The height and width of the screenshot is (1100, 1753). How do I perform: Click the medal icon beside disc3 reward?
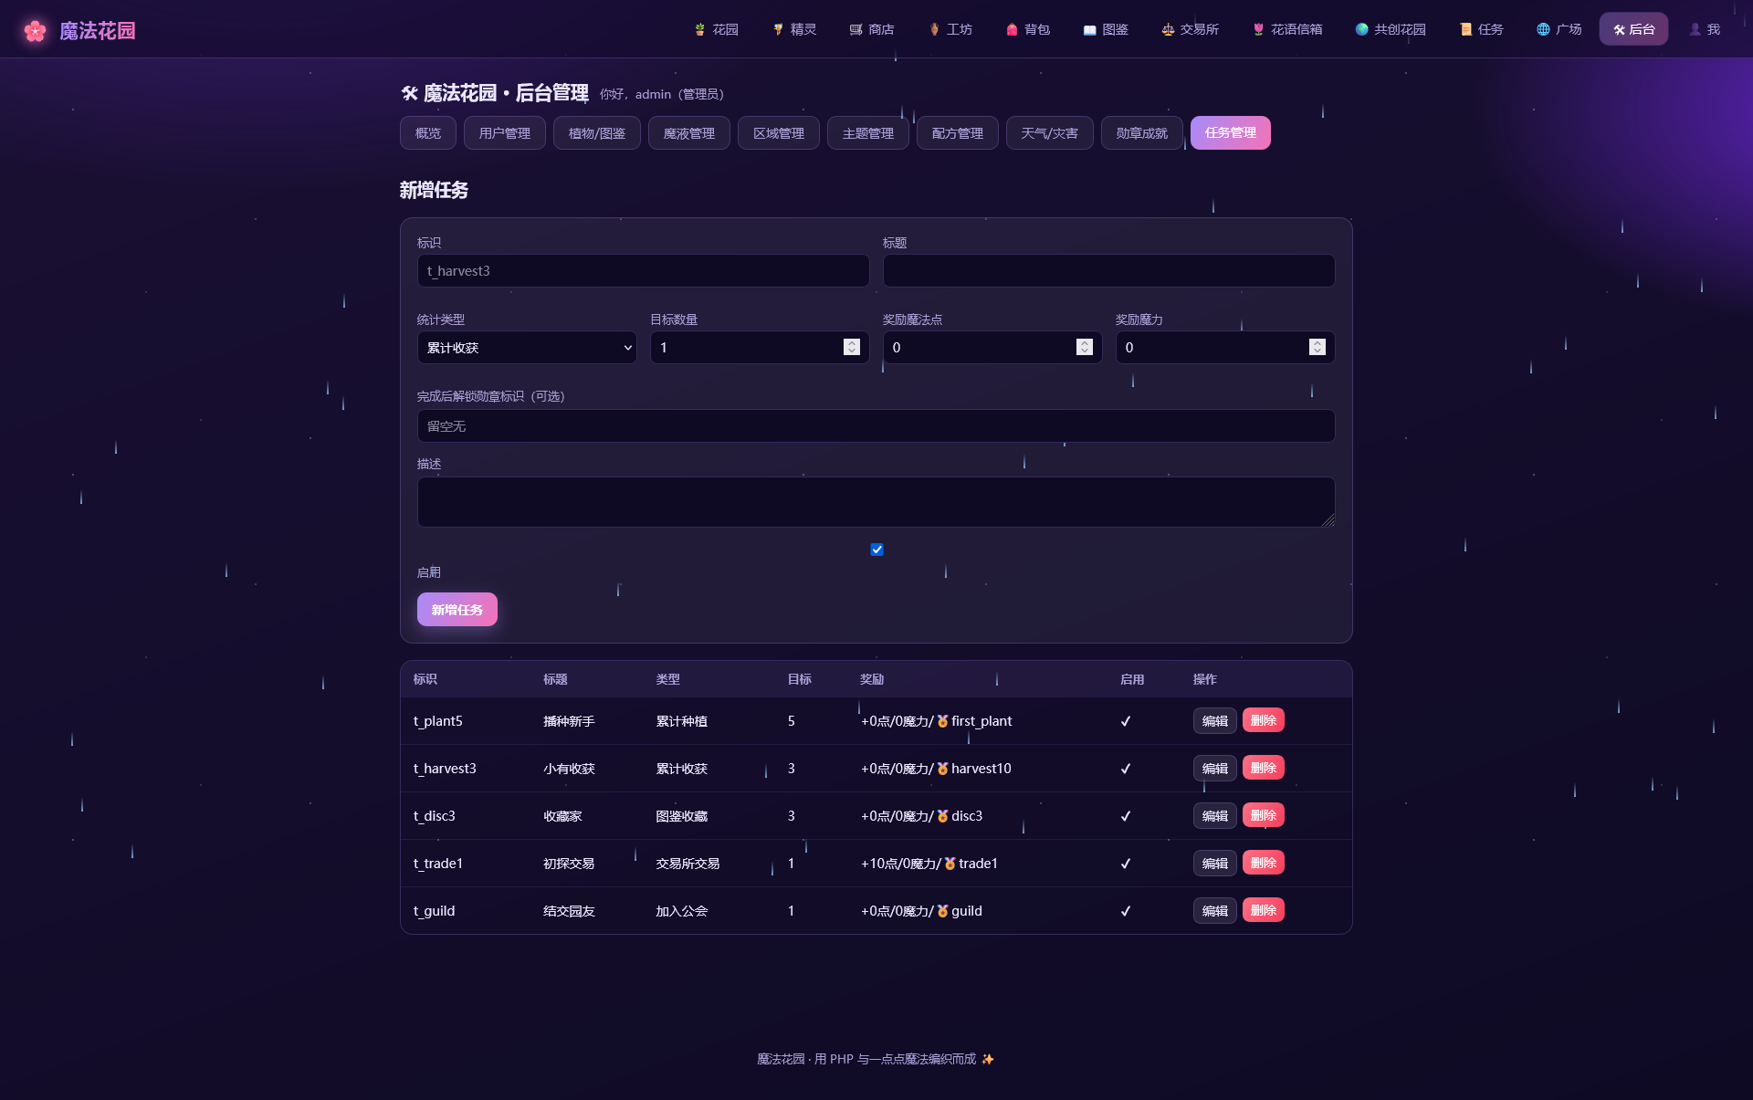[x=942, y=816]
